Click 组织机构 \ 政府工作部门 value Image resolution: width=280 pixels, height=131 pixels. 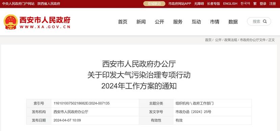click(x=195, y=103)
